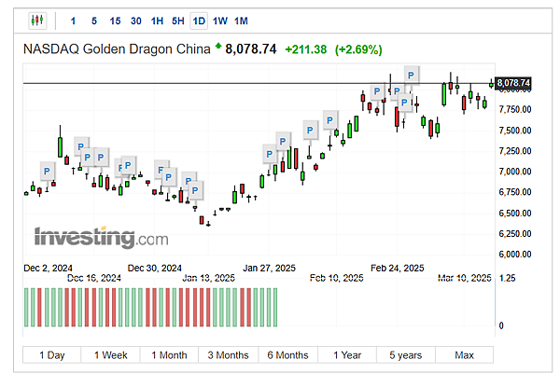Click the Jan 27, 2025 date label
The width and height of the screenshot is (560, 387).
270,268
